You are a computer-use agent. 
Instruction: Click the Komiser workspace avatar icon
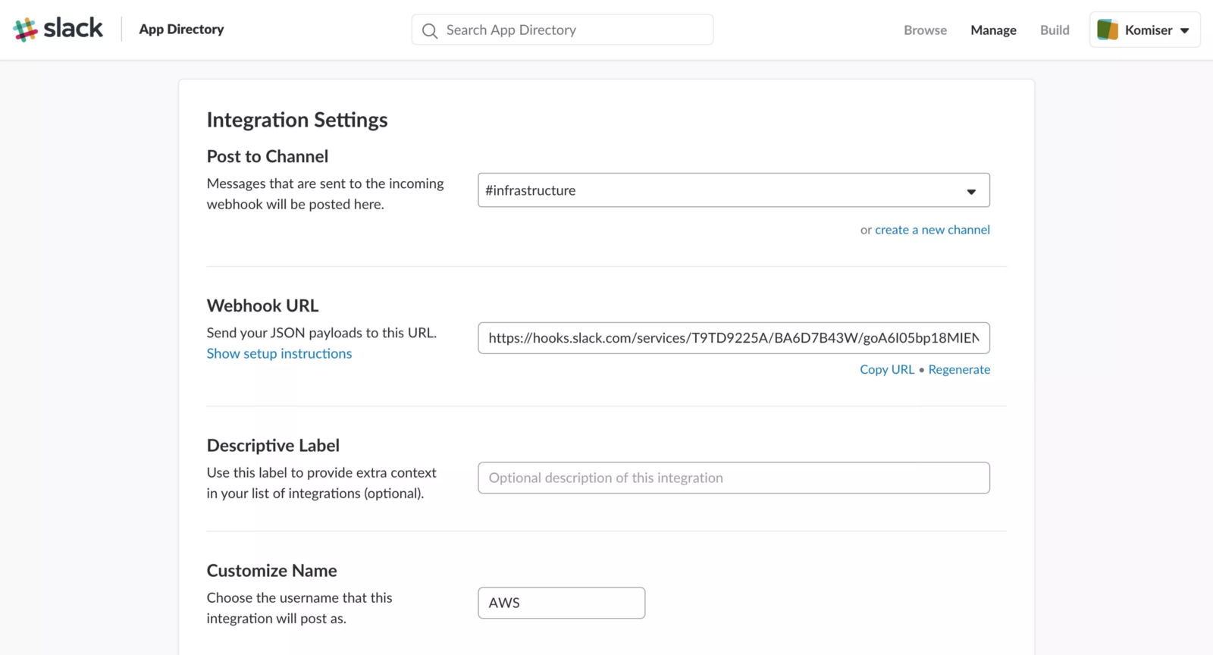1108,30
